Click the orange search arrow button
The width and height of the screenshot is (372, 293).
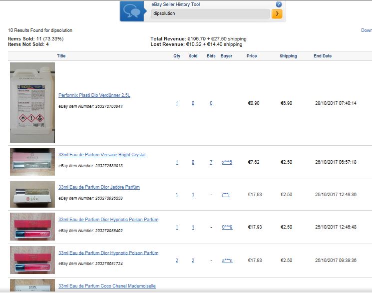pos(277,14)
